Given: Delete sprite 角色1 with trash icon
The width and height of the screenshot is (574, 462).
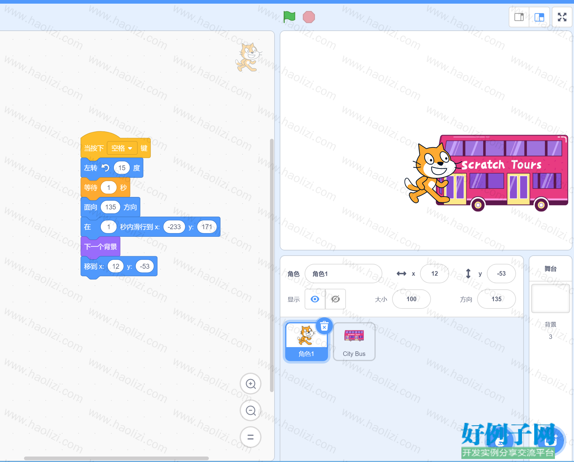Looking at the screenshot, I should pyautogui.click(x=324, y=326).
